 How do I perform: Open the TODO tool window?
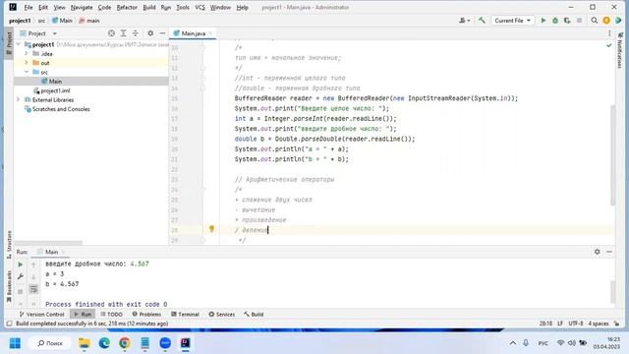pos(111,315)
